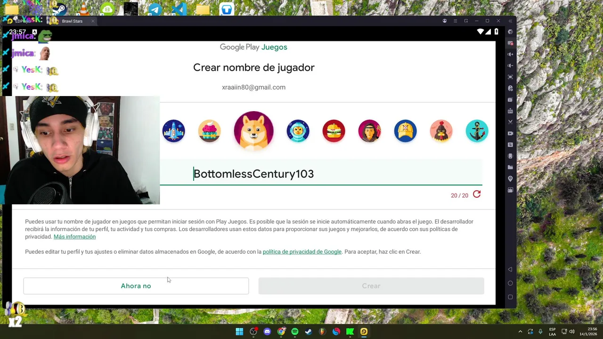Viewport: 603px width, 339px height.
Task: Select the anchor avatar
Action: (x=477, y=131)
